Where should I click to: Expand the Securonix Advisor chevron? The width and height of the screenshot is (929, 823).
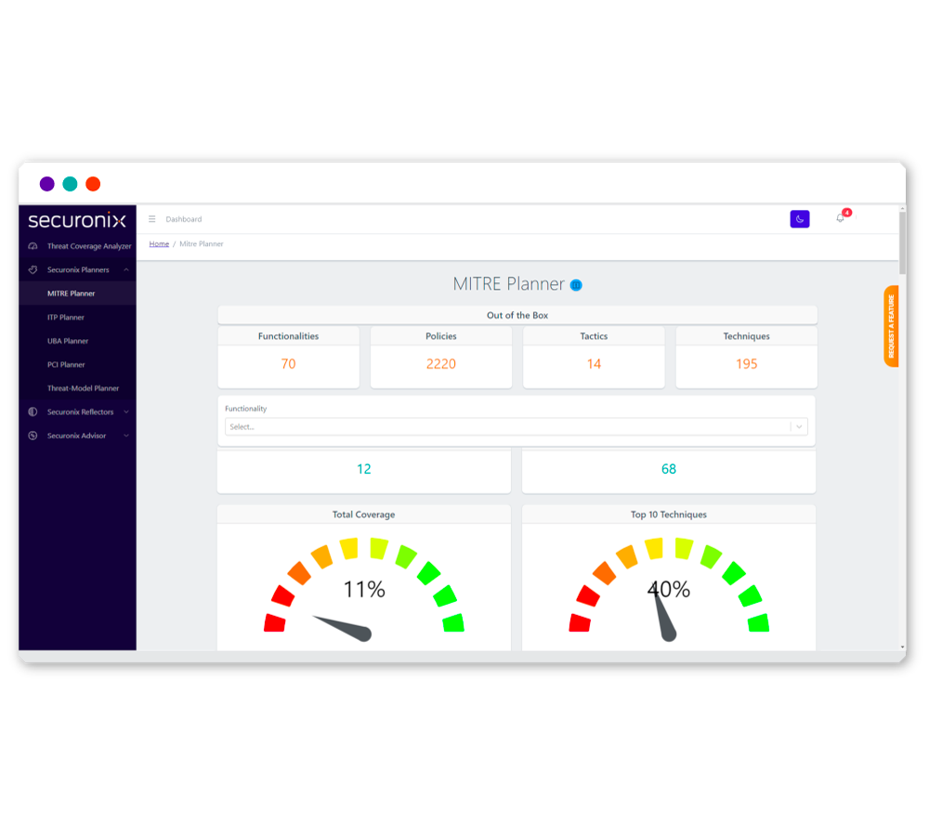pos(126,436)
